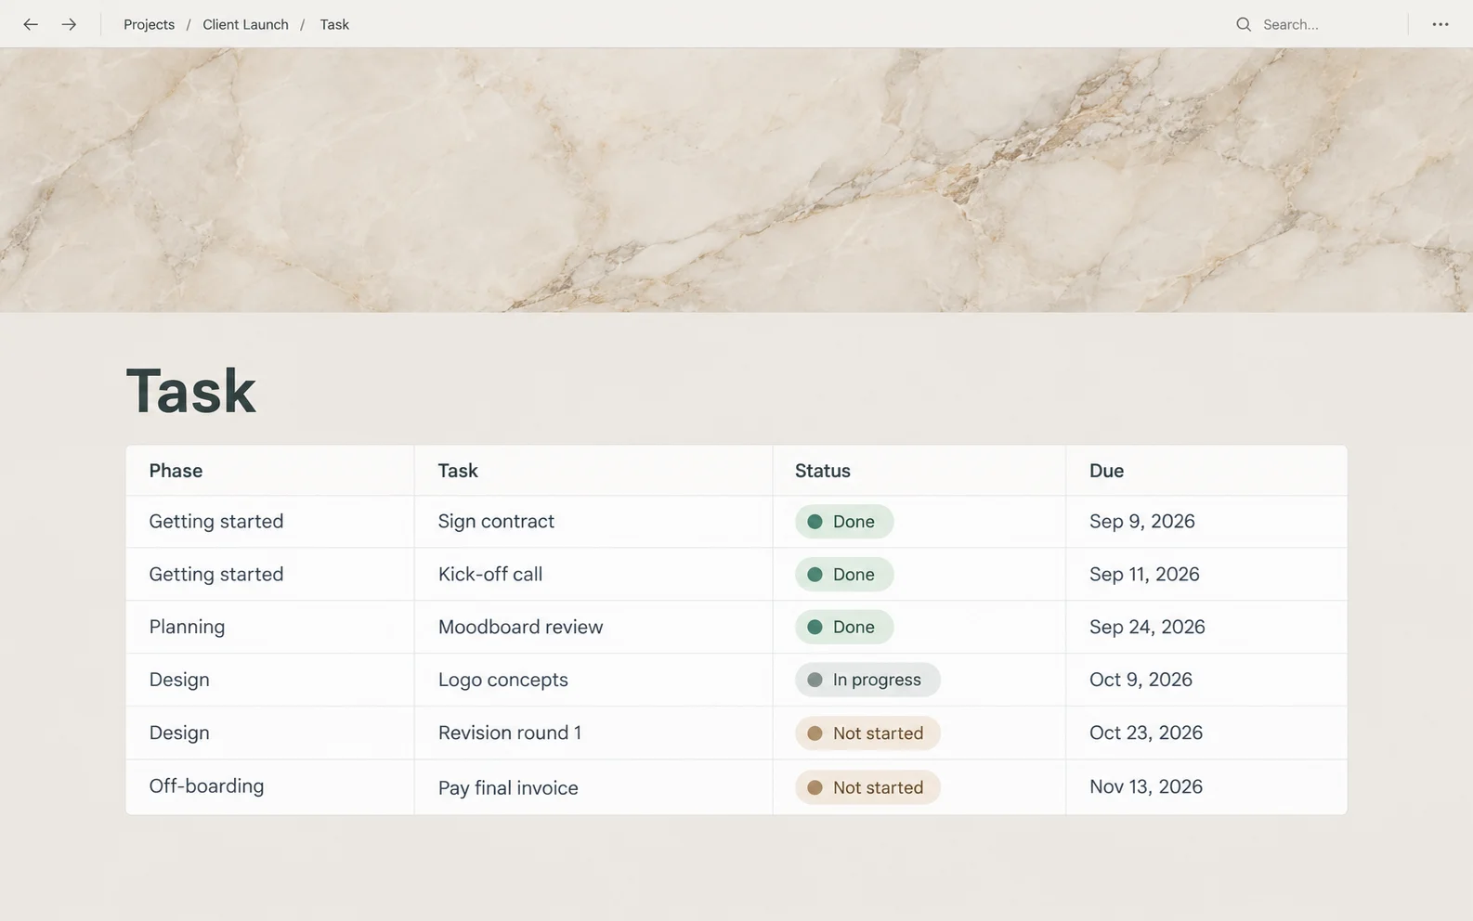This screenshot has height=921, width=1473.
Task: Select the Revision round 1 cell
Action: point(593,733)
